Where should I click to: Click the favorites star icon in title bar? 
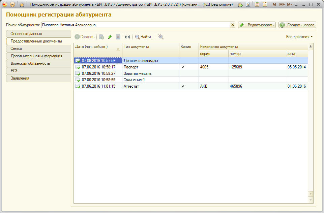(22, 4)
